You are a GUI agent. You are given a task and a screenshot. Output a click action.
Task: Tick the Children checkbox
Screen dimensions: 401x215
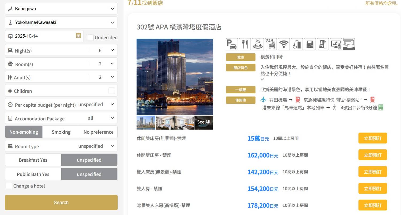(x=112, y=91)
